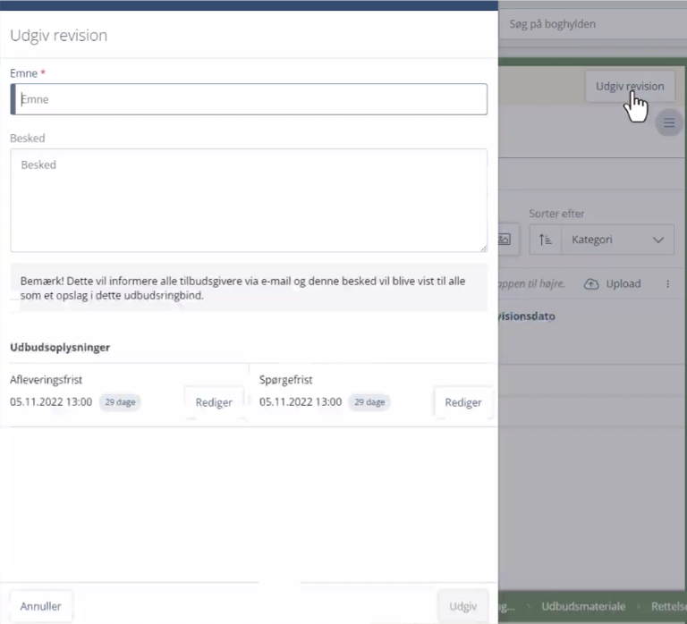
Task: Click the Kategori dropdown chevron arrow
Action: click(x=658, y=240)
